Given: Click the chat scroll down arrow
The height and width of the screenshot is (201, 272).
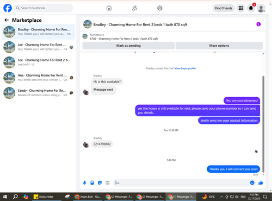Looking at the screenshot, I should point(263,174).
